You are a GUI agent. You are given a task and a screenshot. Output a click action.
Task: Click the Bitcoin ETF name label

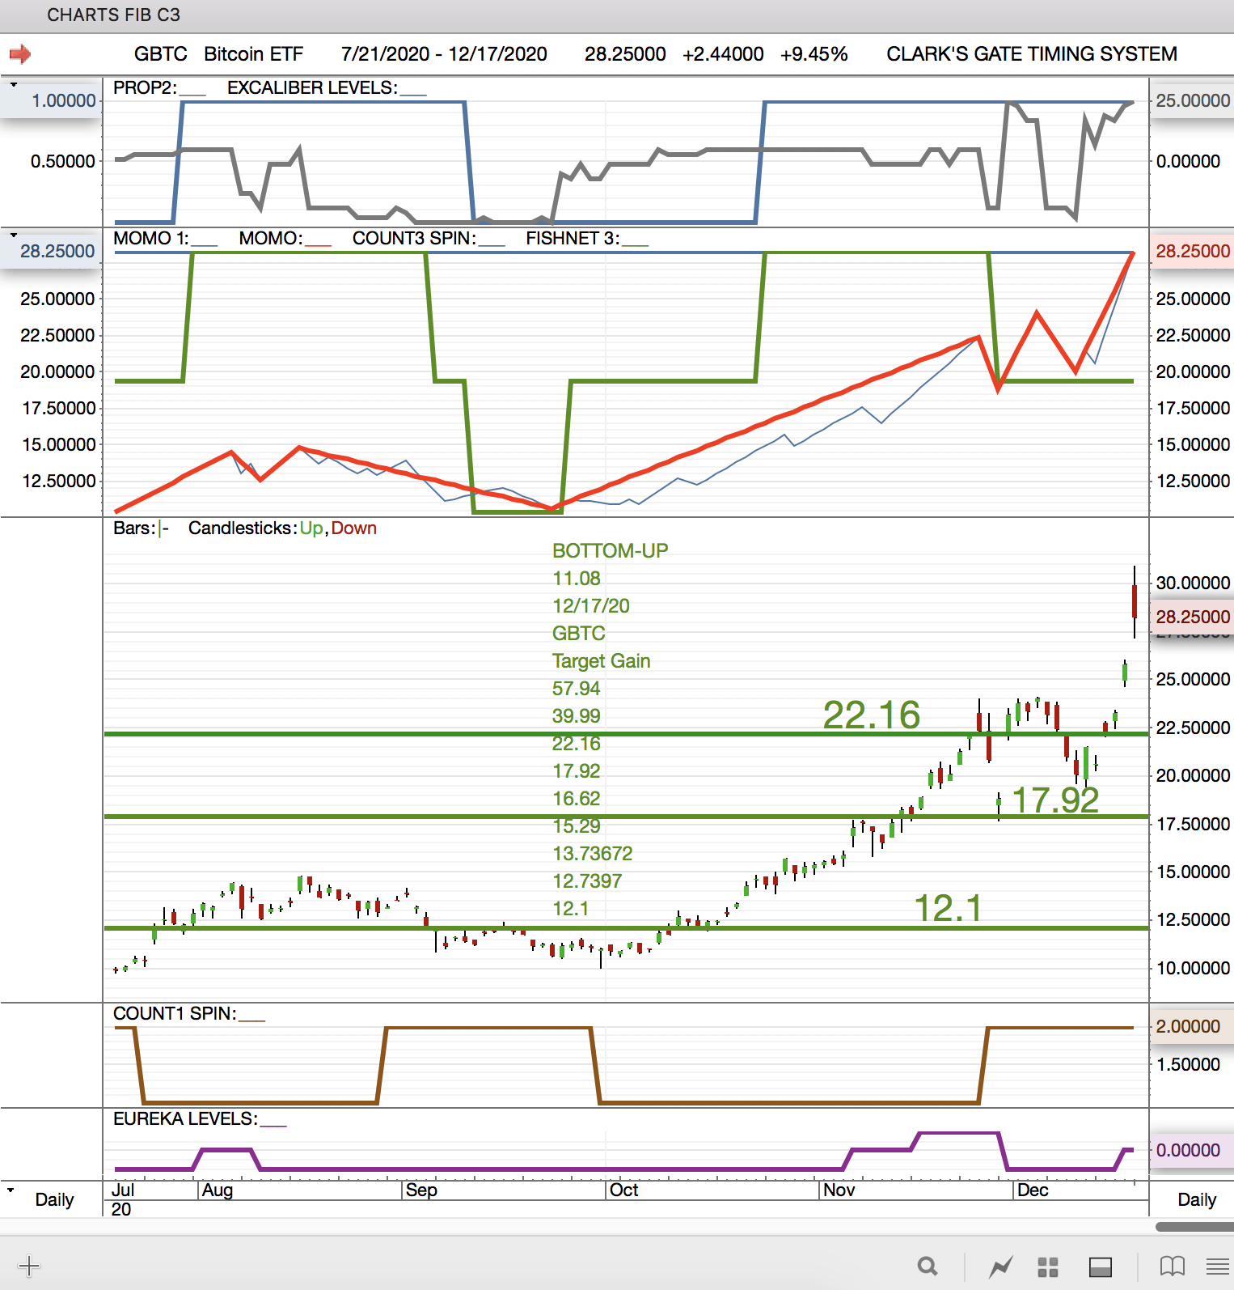[x=253, y=54]
